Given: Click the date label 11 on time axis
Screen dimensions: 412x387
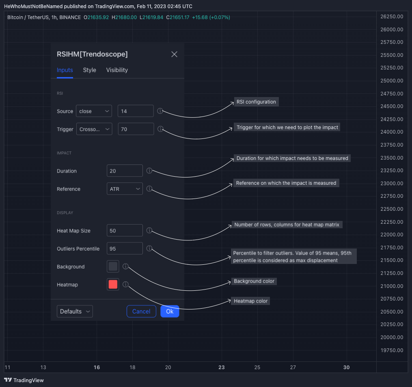Looking at the screenshot, I should pos(8,367).
